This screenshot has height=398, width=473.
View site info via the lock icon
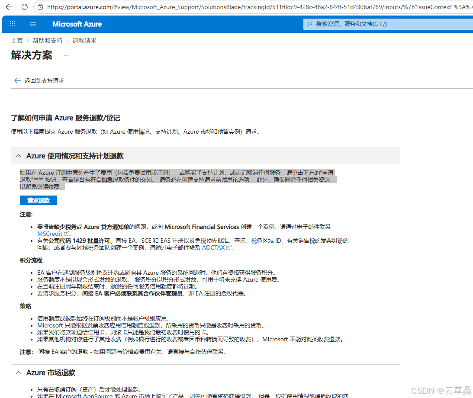pos(40,6)
